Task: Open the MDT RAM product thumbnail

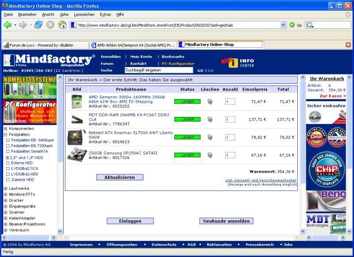Action: point(77,119)
